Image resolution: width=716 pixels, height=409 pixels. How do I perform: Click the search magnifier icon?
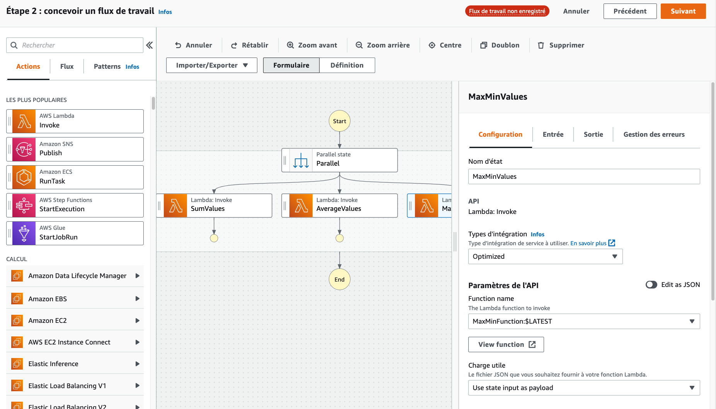point(14,45)
